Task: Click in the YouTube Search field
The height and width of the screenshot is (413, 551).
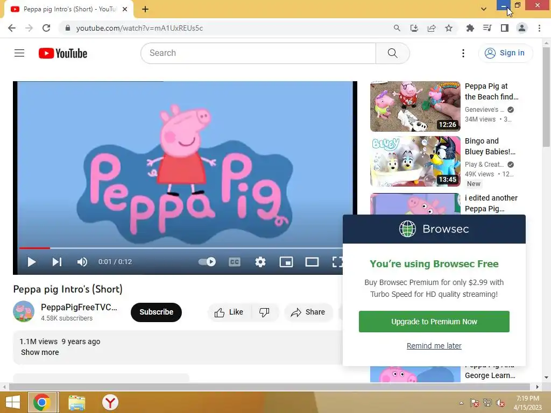Action: point(258,53)
